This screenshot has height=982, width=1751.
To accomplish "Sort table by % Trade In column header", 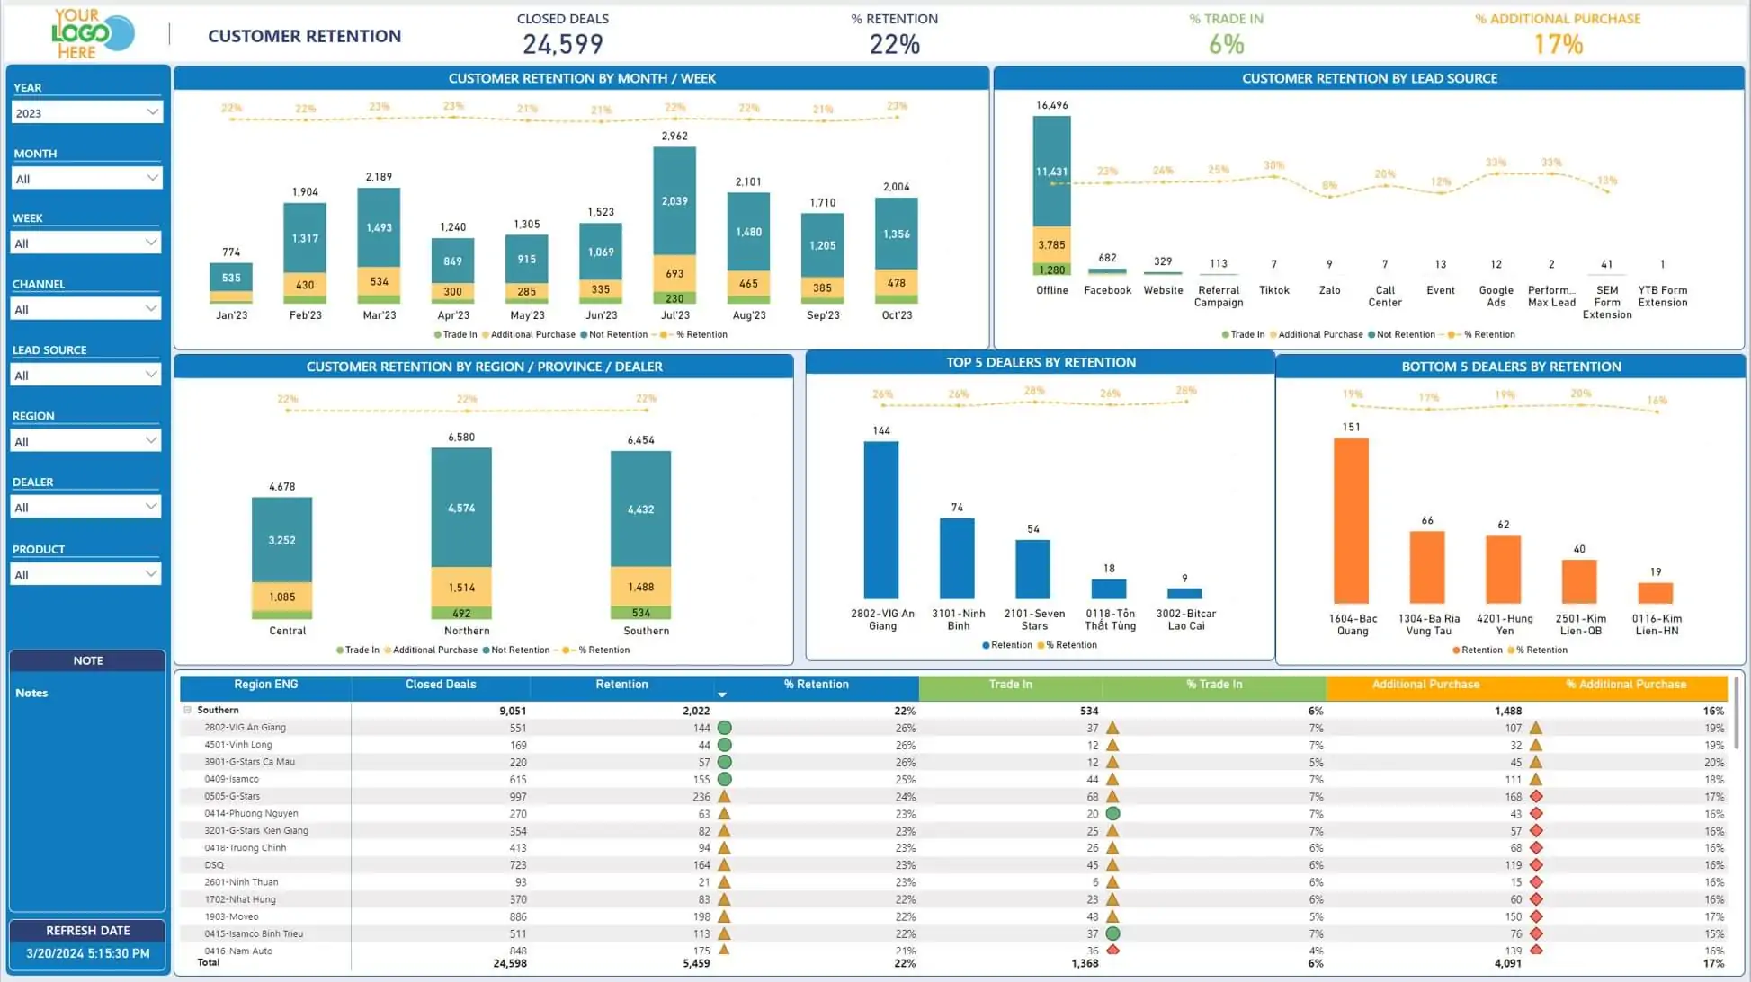I will click(x=1214, y=685).
